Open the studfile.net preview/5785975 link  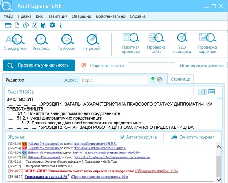[96, 144]
